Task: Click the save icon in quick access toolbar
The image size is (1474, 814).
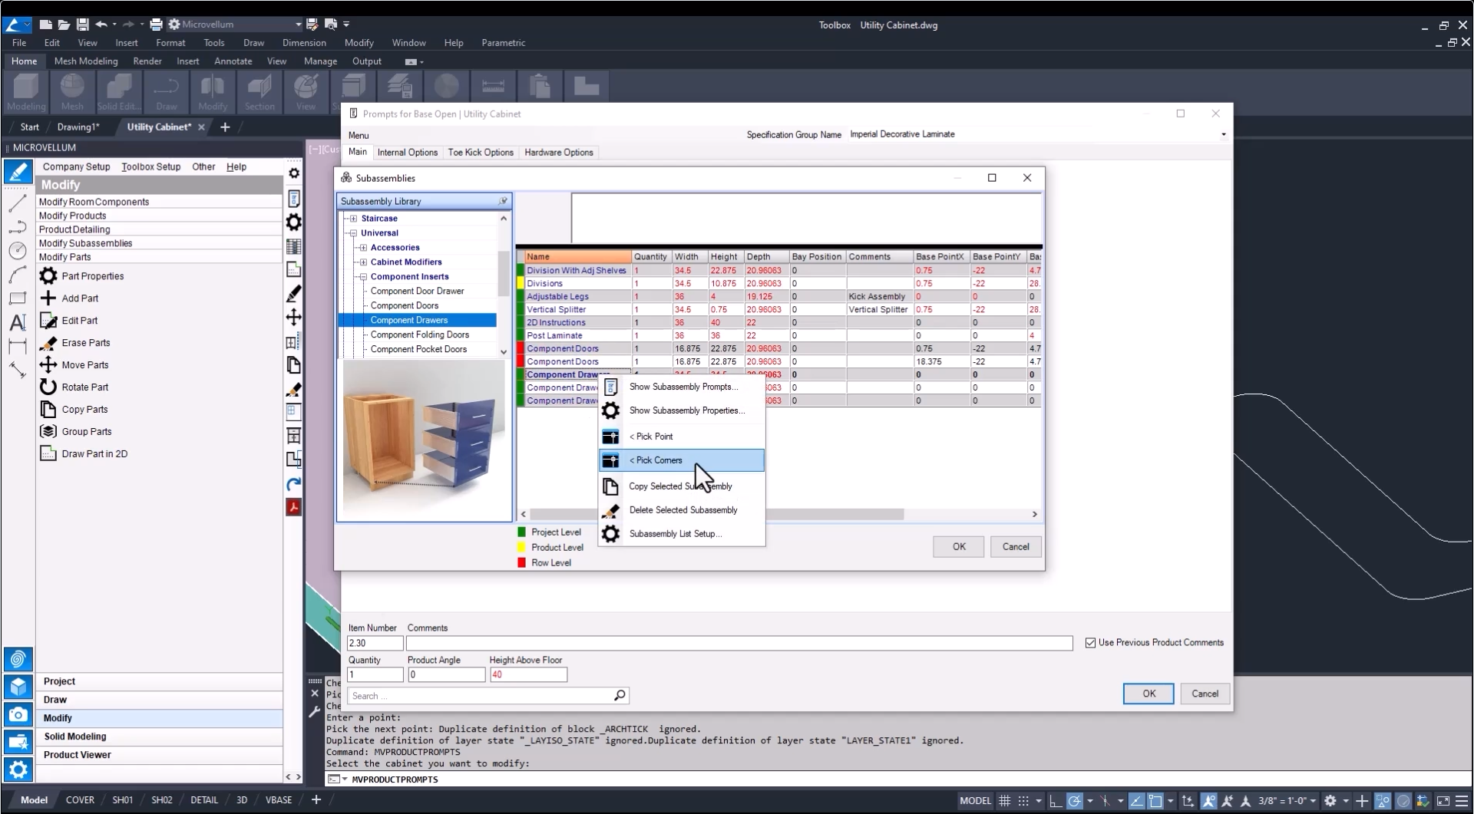Action: (x=82, y=25)
